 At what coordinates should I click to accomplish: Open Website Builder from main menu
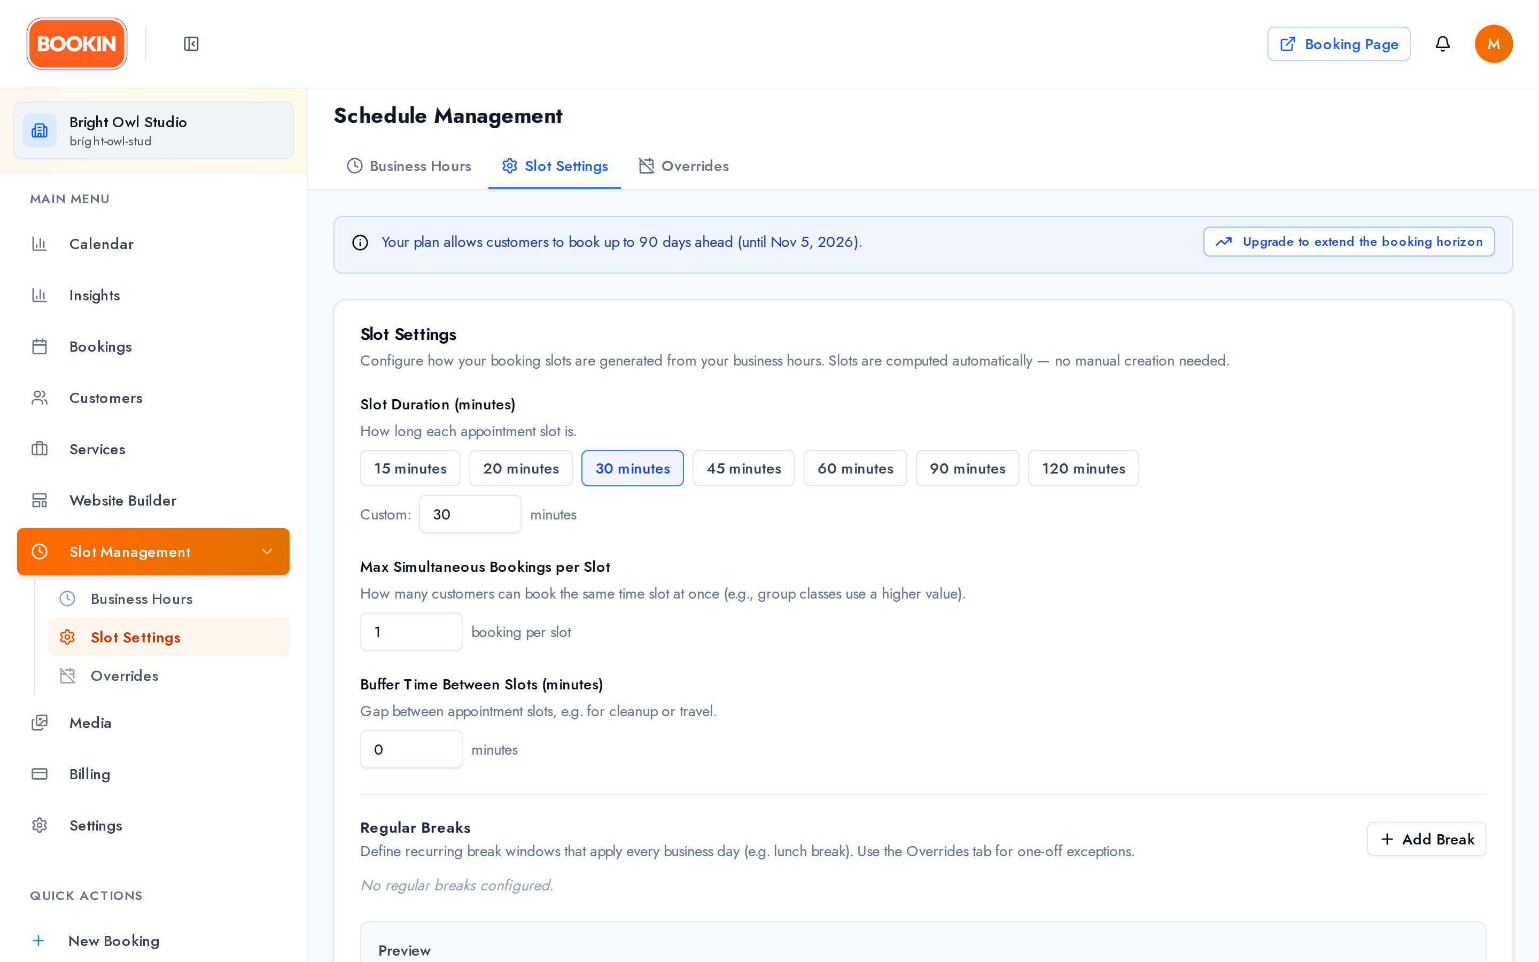point(153,501)
